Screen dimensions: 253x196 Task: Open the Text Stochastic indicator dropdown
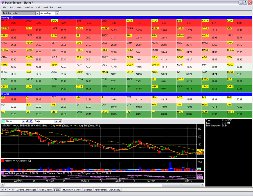point(37,13)
